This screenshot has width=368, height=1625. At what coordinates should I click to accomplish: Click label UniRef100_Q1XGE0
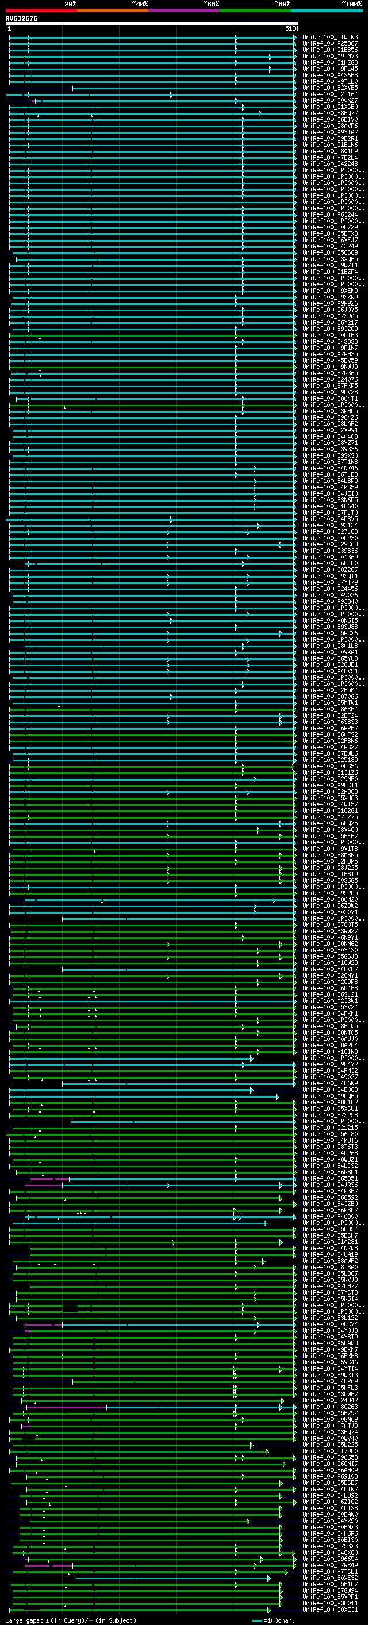330,107
